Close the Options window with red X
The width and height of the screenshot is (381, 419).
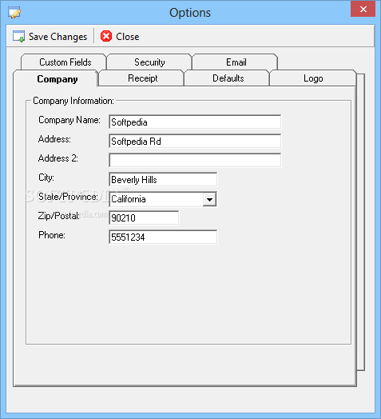pyautogui.click(x=363, y=10)
